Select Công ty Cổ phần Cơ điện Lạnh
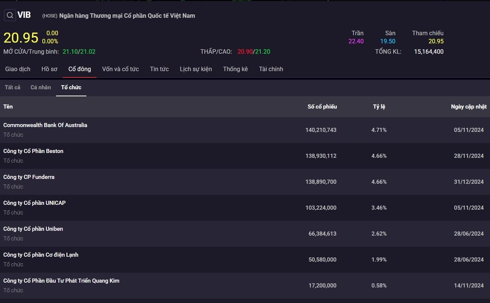The width and height of the screenshot is (490, 303). pyautogui.click(x=41, y=255)
